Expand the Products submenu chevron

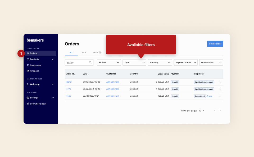53,59
